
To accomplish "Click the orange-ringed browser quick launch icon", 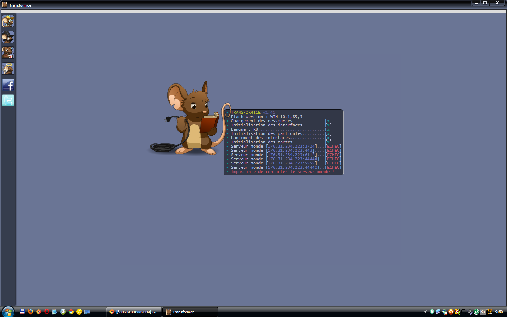I will click(x=39, y=312).
